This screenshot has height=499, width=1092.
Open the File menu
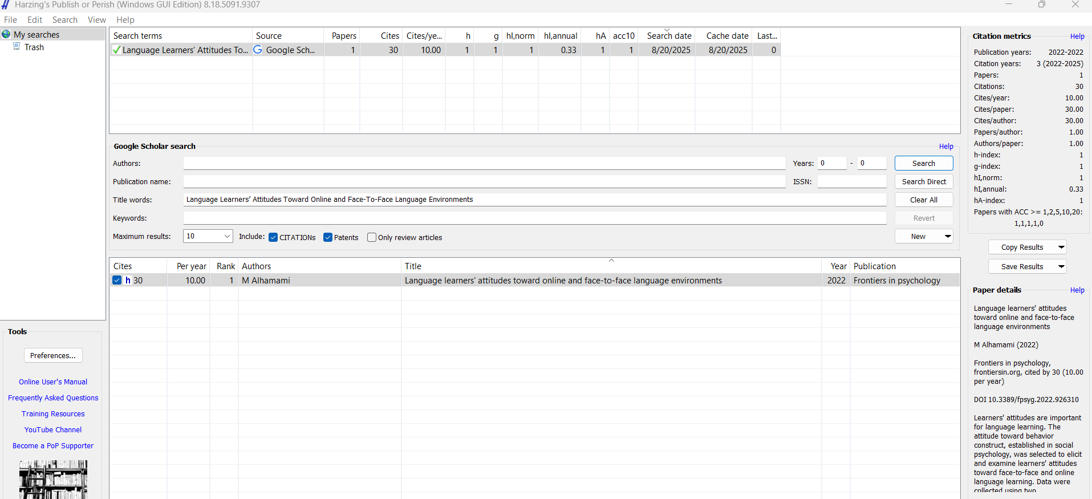pos(10,20)
